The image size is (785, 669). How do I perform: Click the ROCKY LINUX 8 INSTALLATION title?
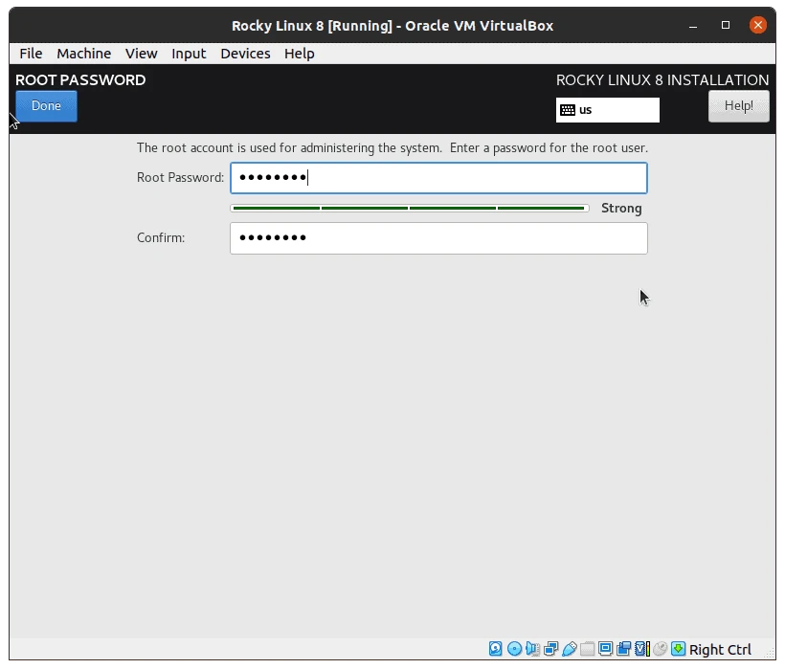(662, 80)
